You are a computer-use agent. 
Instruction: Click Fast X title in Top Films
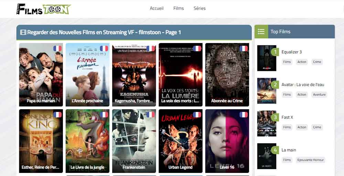pos(287,117)
